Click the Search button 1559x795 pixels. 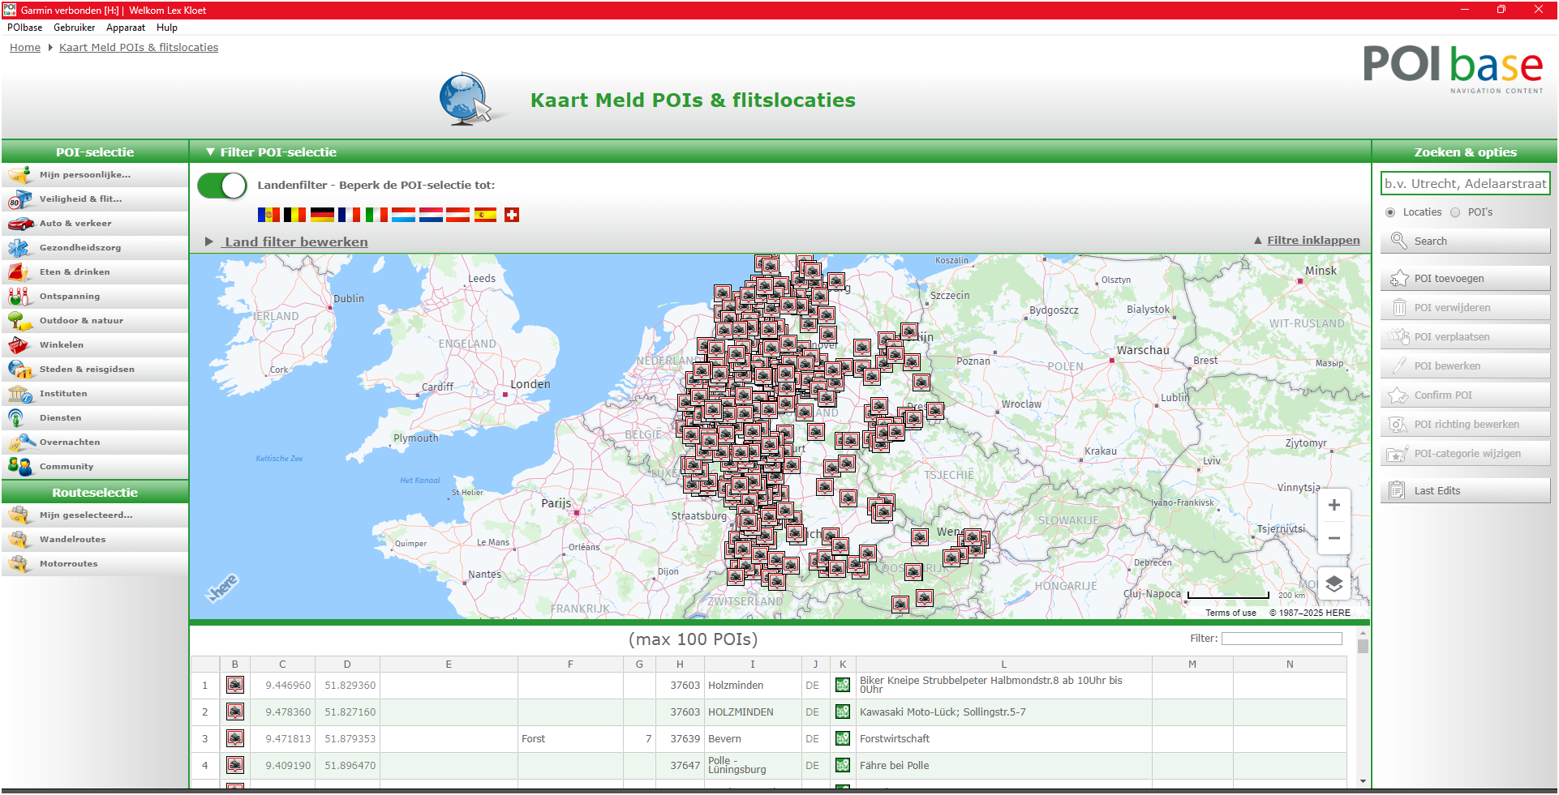1465,241
